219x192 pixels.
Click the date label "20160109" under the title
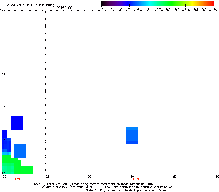pos(64,8)
